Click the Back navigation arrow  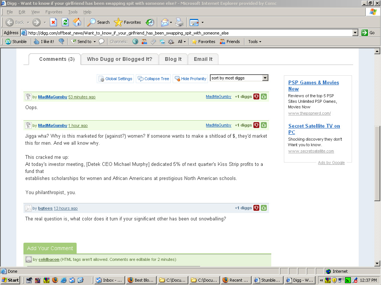[x=10, y=22]
